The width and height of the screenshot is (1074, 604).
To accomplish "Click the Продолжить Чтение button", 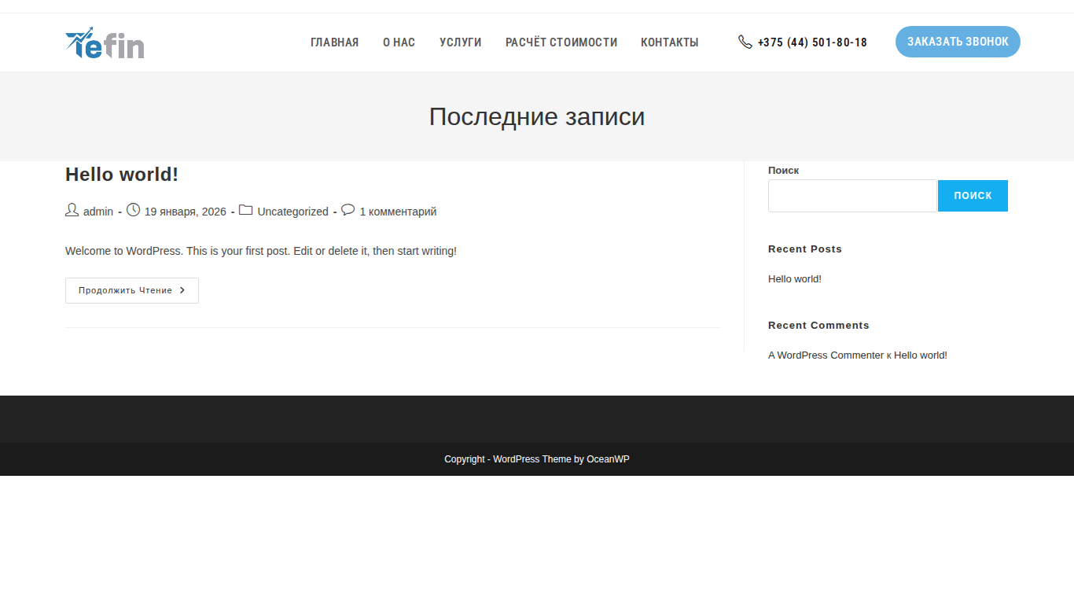I will coord(132,290).
